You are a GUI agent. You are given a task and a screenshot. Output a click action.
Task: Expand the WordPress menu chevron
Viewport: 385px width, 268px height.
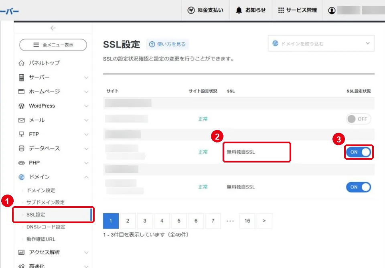86,106
